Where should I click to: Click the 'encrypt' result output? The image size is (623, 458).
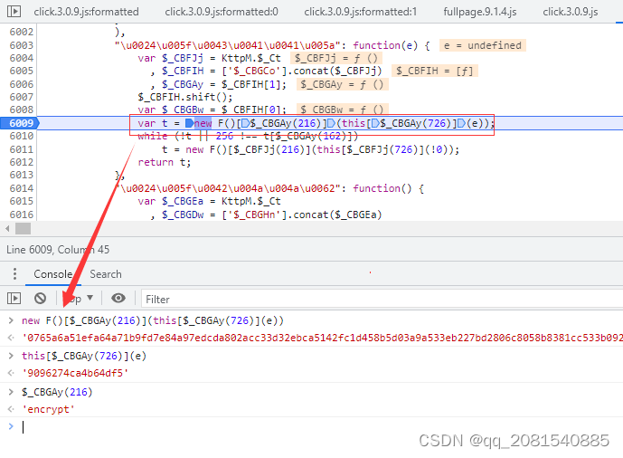[48, 409]
